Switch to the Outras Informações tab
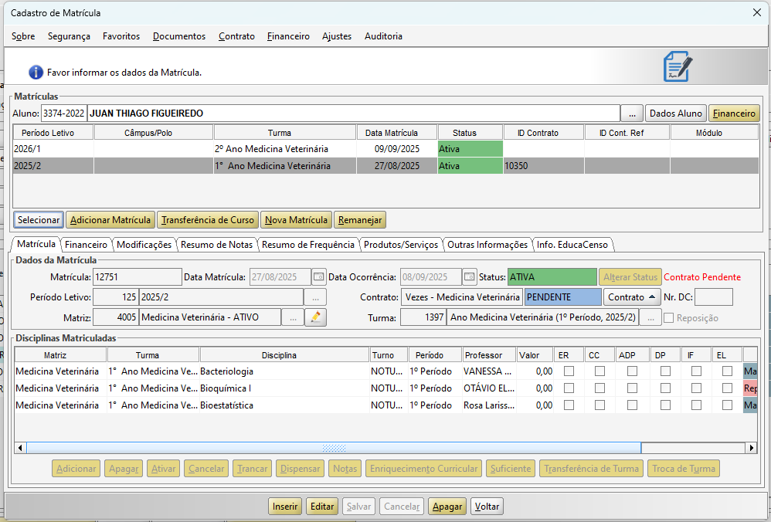This screenshot has height=522, width=771. pyautogui.click(x=487, y=244)
